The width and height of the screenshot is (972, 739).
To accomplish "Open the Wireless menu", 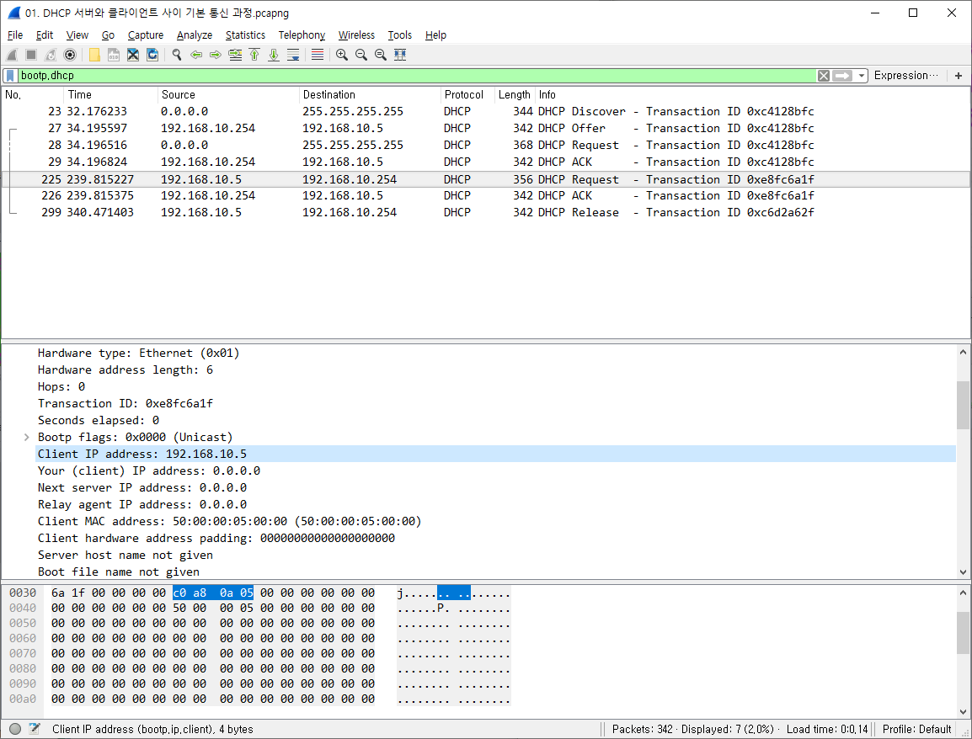I will tap(356, 35).
